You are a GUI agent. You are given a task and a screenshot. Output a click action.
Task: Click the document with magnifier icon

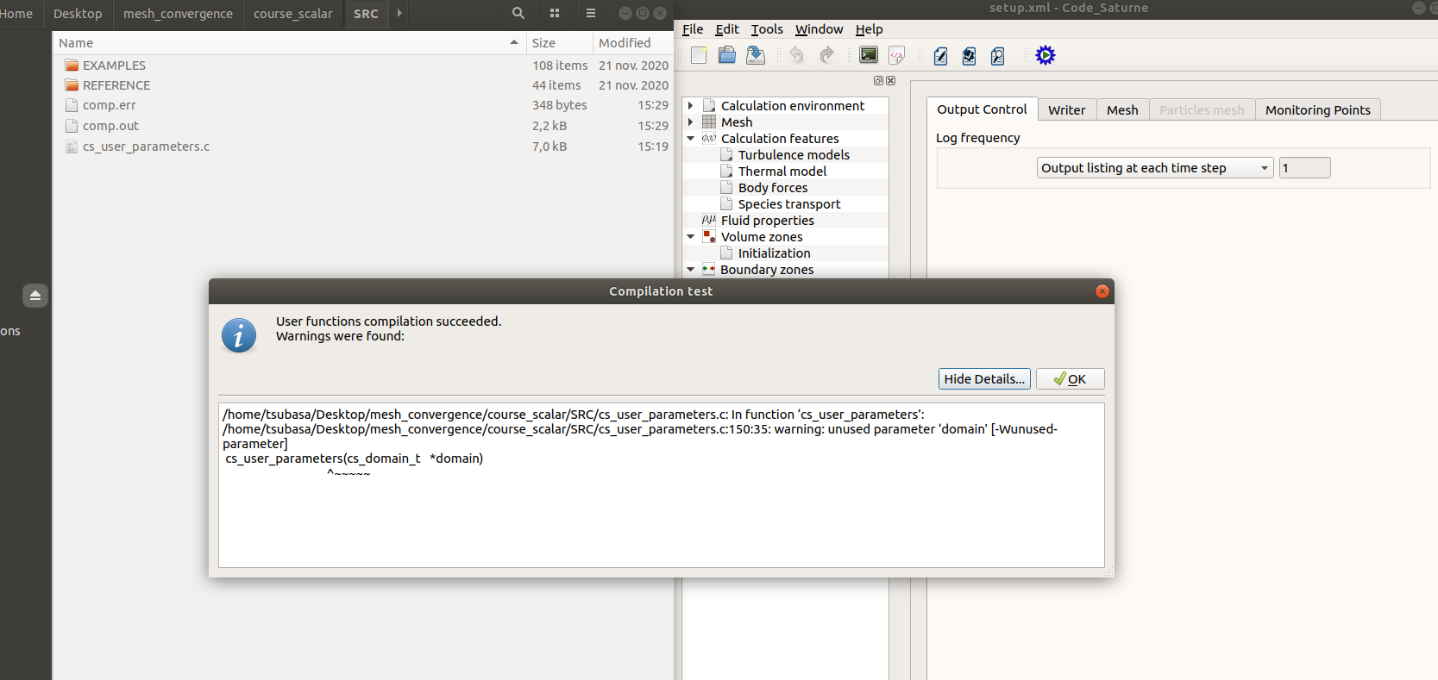[x=998, y=56]
